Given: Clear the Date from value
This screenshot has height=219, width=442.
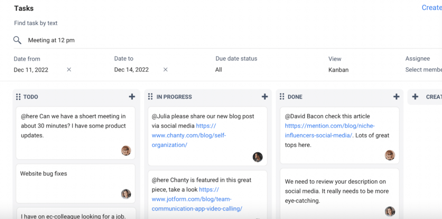Looking at the screenshot, I should pos(69,69).
